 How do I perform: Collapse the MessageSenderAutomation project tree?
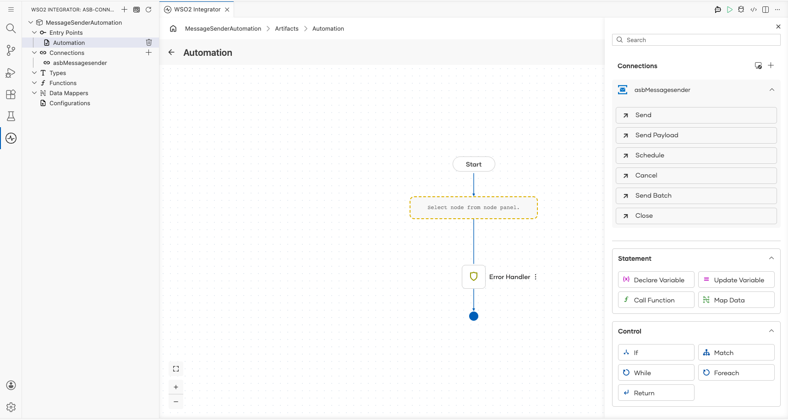(x=31, y=22)
